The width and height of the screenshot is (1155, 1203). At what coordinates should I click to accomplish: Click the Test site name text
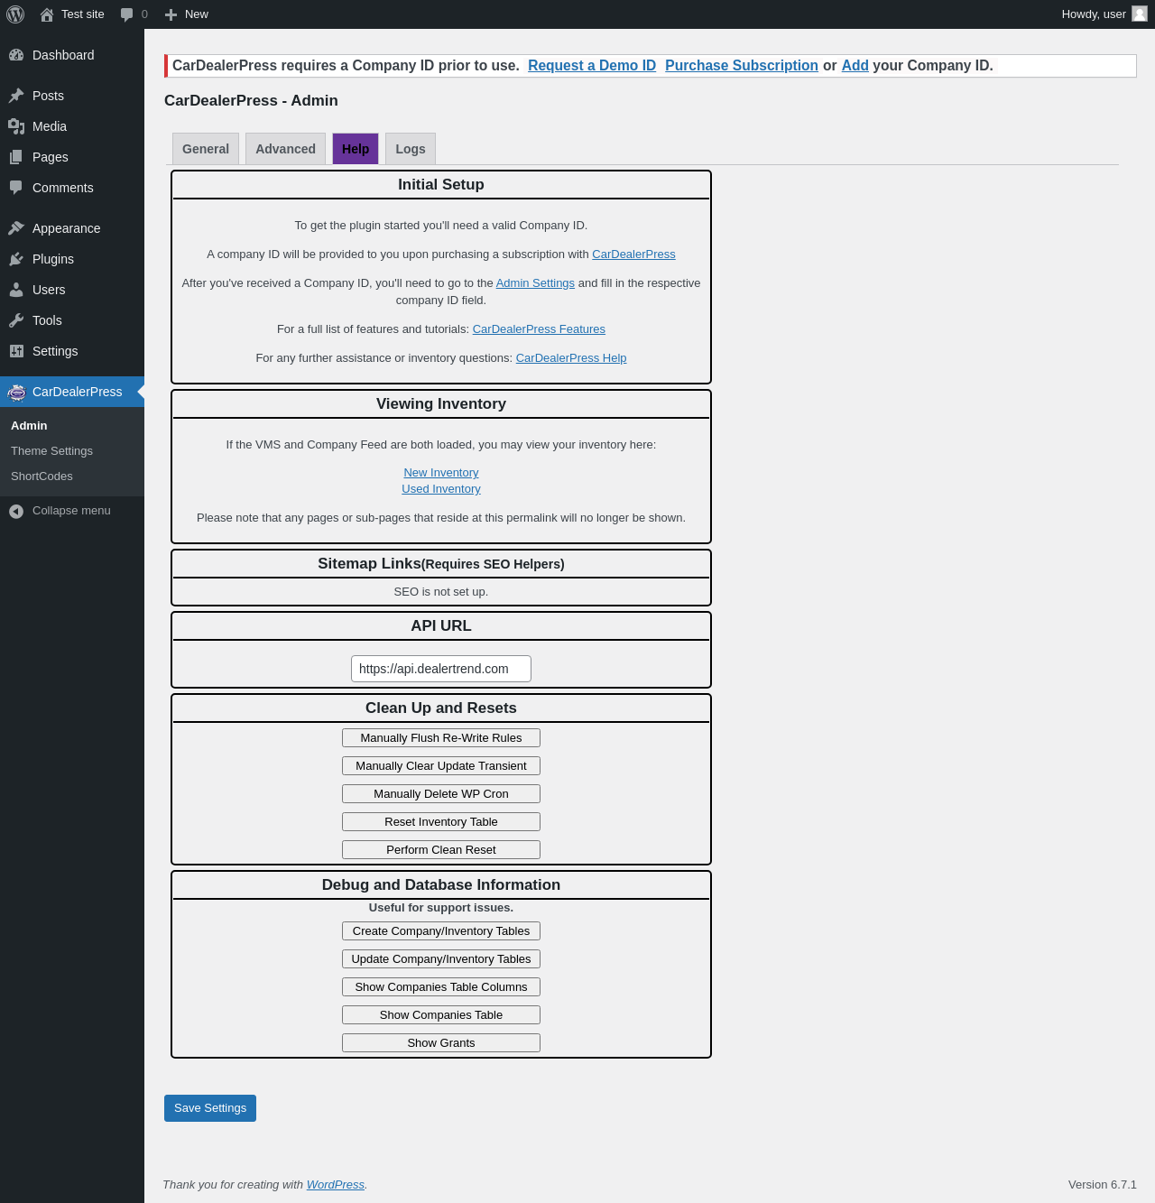83,14
